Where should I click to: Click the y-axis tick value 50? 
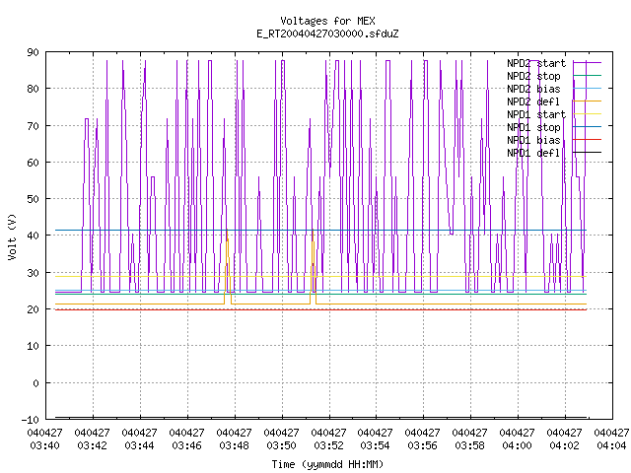coord(33,199)
